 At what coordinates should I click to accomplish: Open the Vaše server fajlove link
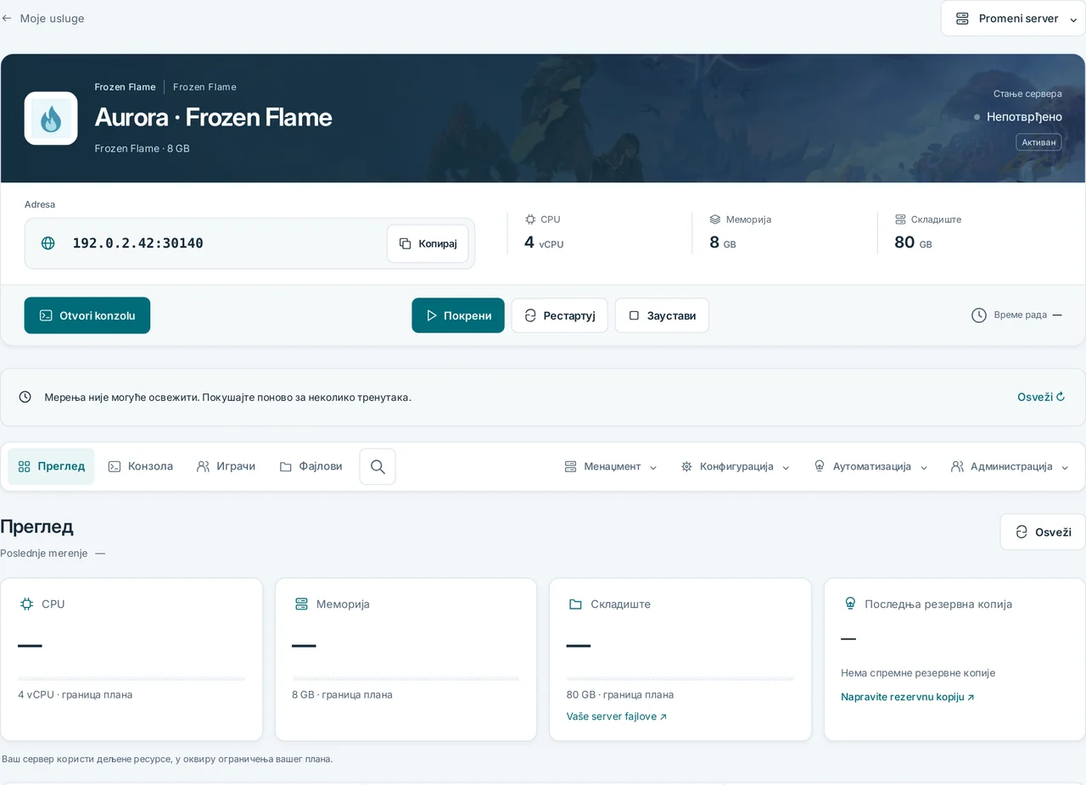pos(617,716)
